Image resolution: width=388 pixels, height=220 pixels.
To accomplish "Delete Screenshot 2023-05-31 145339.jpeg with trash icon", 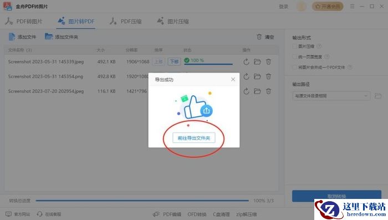I will click(268, 62).
